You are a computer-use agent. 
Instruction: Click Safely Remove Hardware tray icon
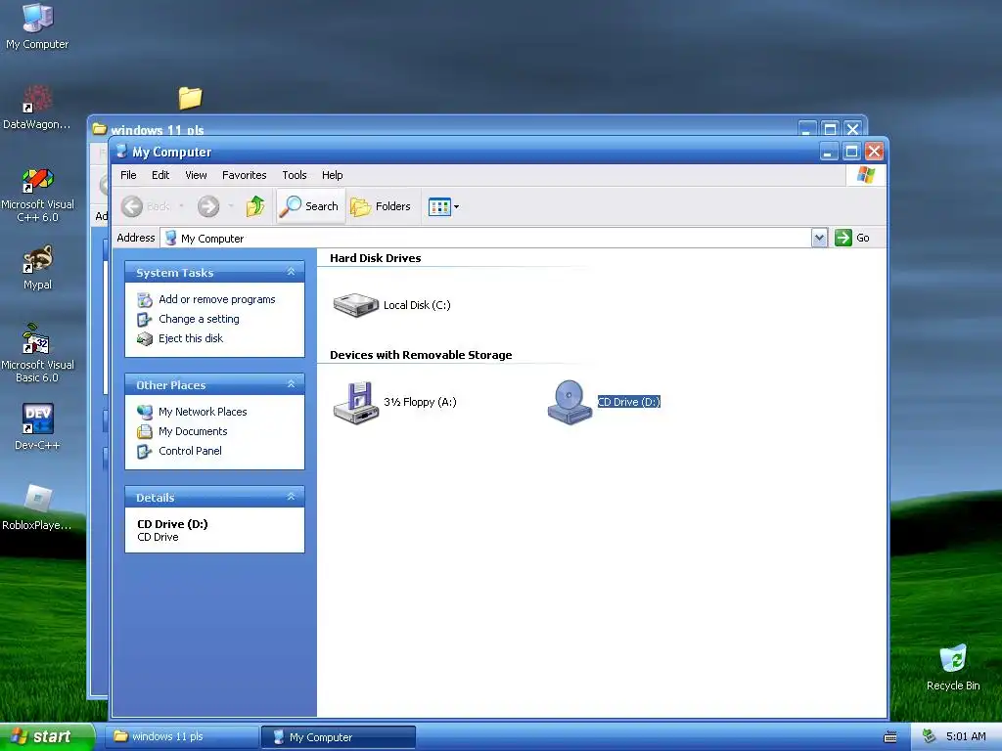pyautogui.click(x=929, y=737)
